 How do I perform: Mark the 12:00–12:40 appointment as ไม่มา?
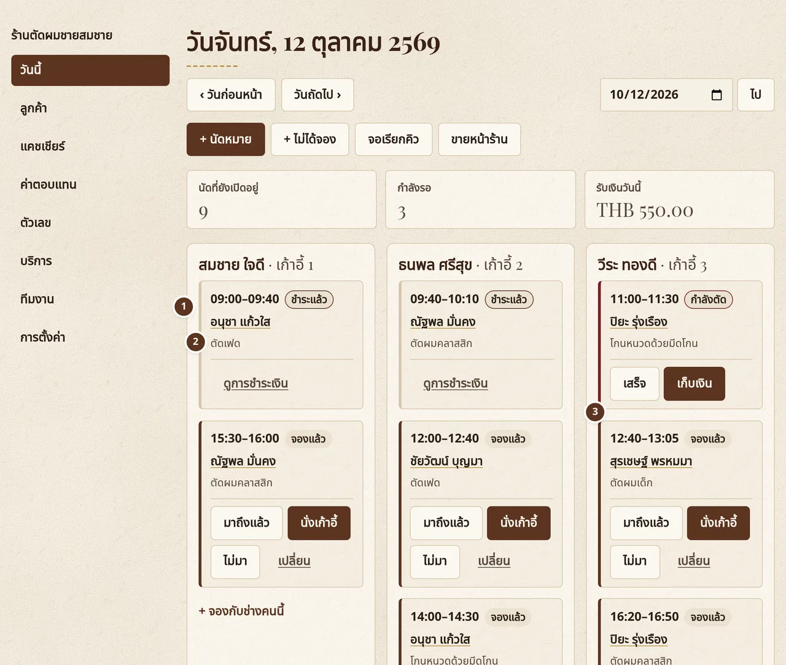pos(435,561)
